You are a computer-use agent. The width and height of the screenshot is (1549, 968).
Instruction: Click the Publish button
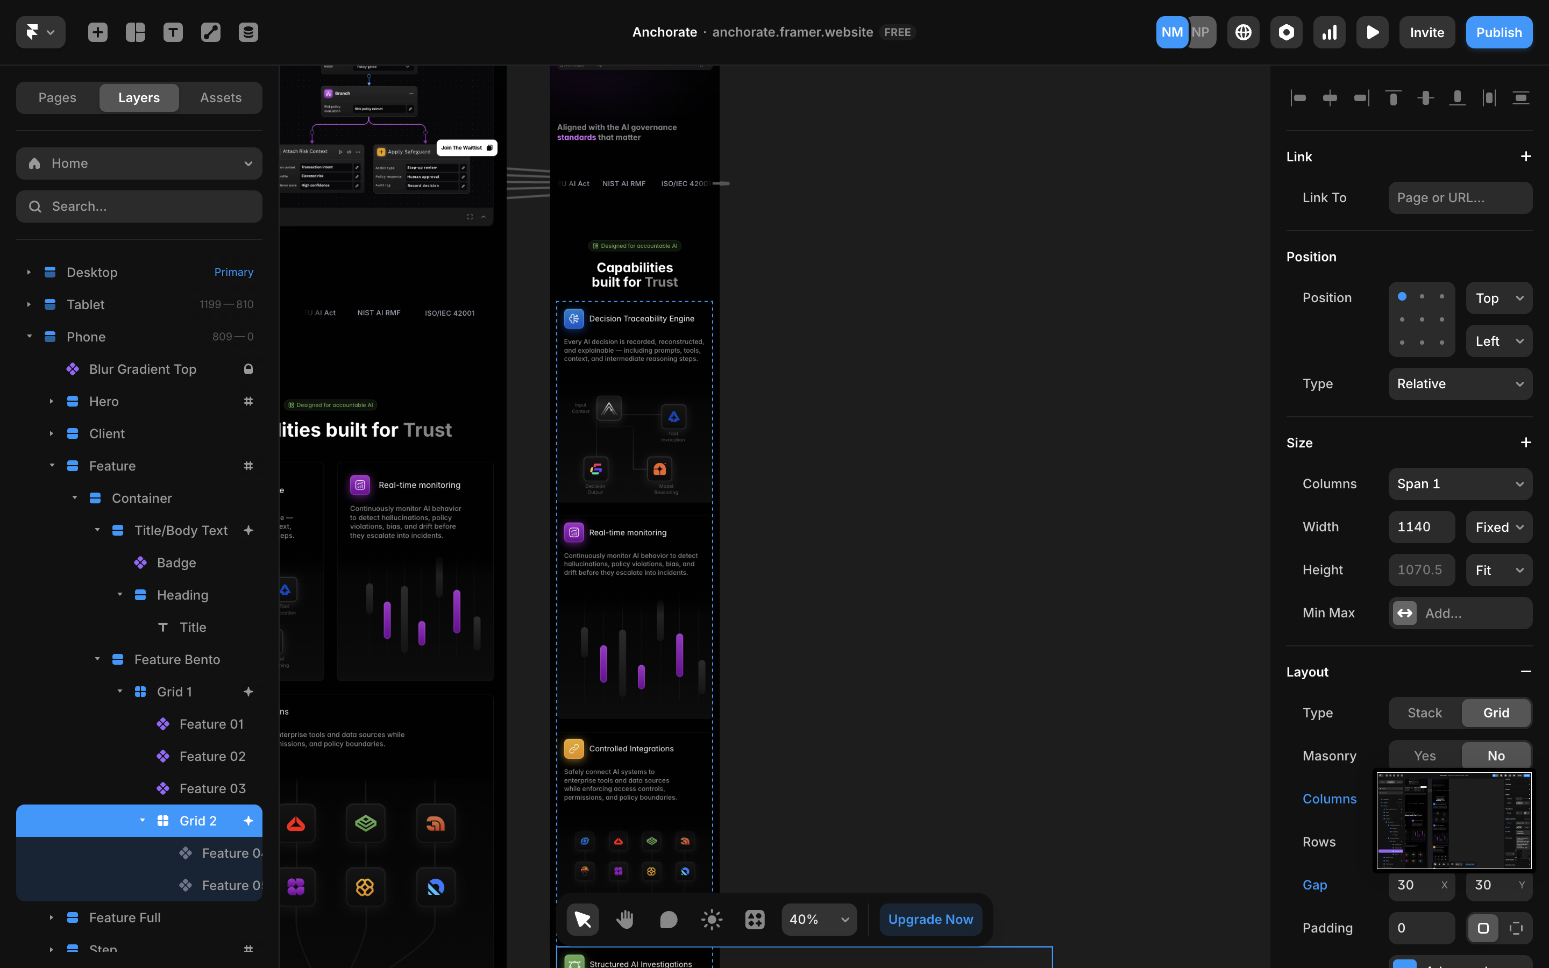pyautogui.click(x=1499, y=32)
